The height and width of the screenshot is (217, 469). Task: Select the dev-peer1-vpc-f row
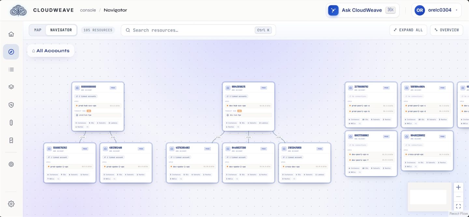pyautogui.click(x=371, y=160)
